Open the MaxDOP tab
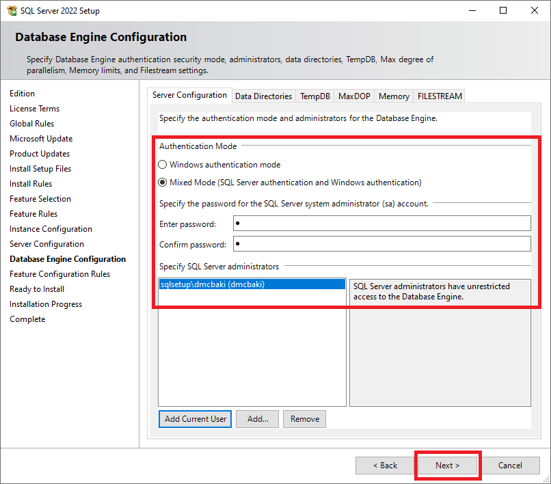Screen dimensions: 551x484 [x=354, y=96]
